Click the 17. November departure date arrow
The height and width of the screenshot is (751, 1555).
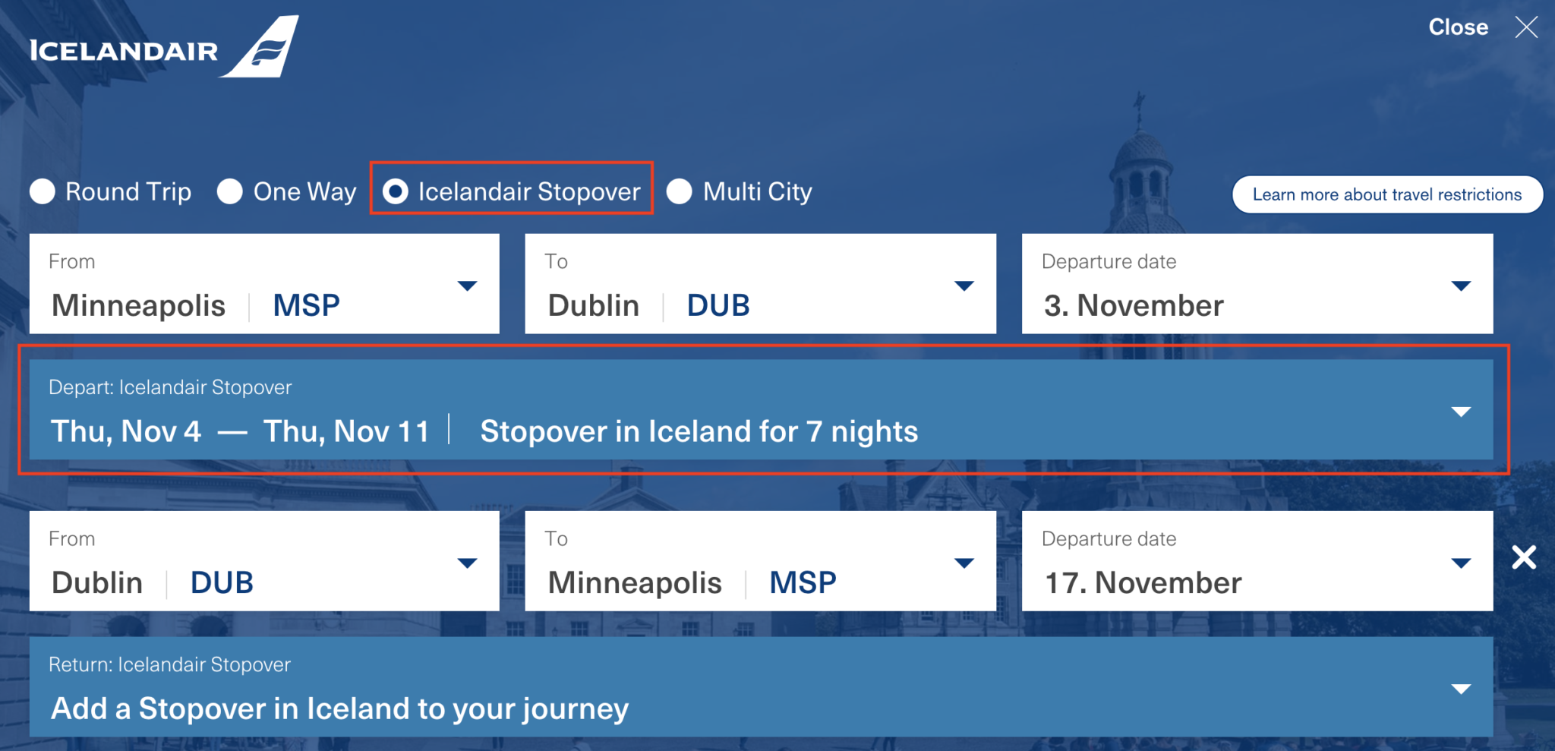pos(1462,562)
